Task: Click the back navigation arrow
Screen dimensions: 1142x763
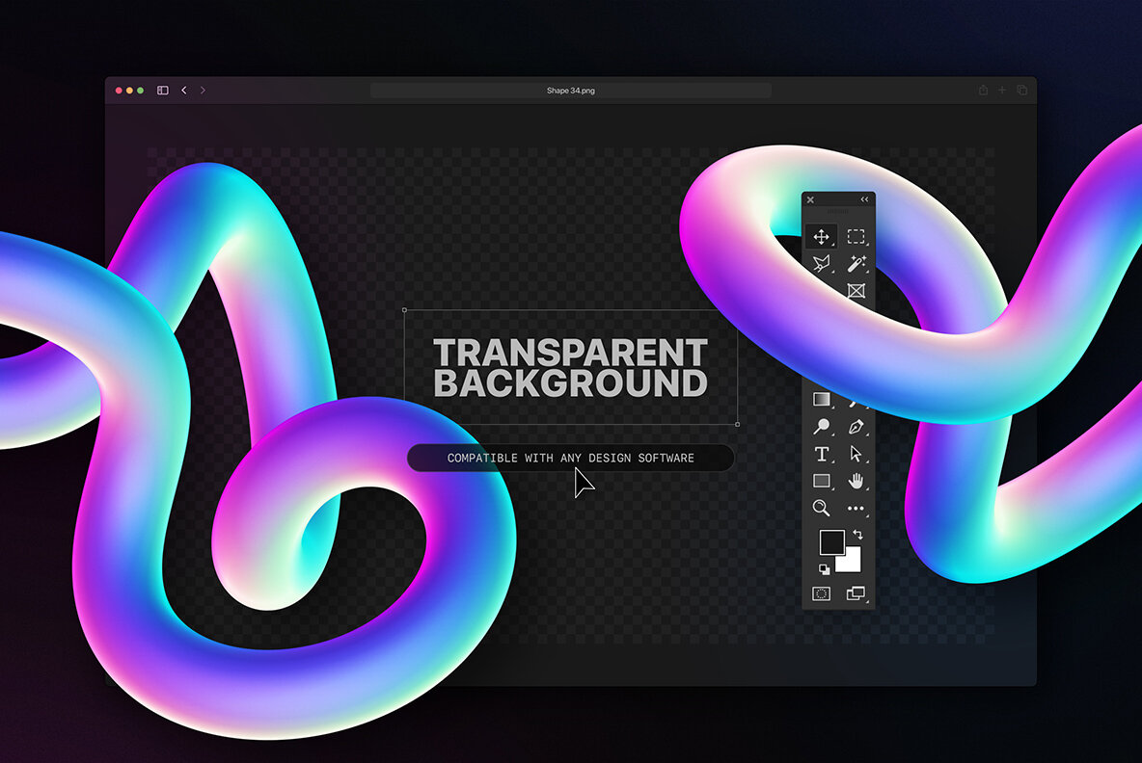Action: point(183,90)
